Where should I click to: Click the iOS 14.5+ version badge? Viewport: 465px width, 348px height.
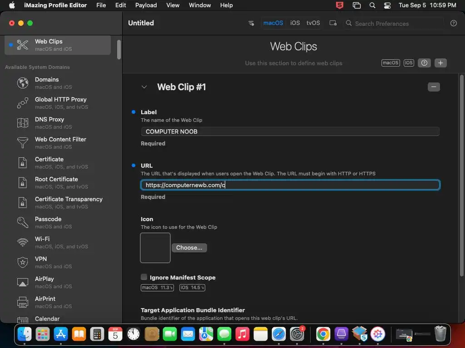(x=192, y=288)
